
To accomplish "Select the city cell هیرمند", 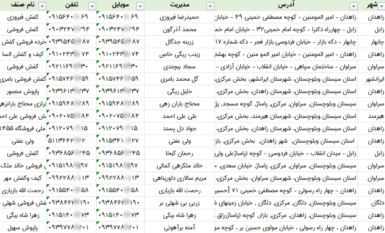I will pos(372,116).
